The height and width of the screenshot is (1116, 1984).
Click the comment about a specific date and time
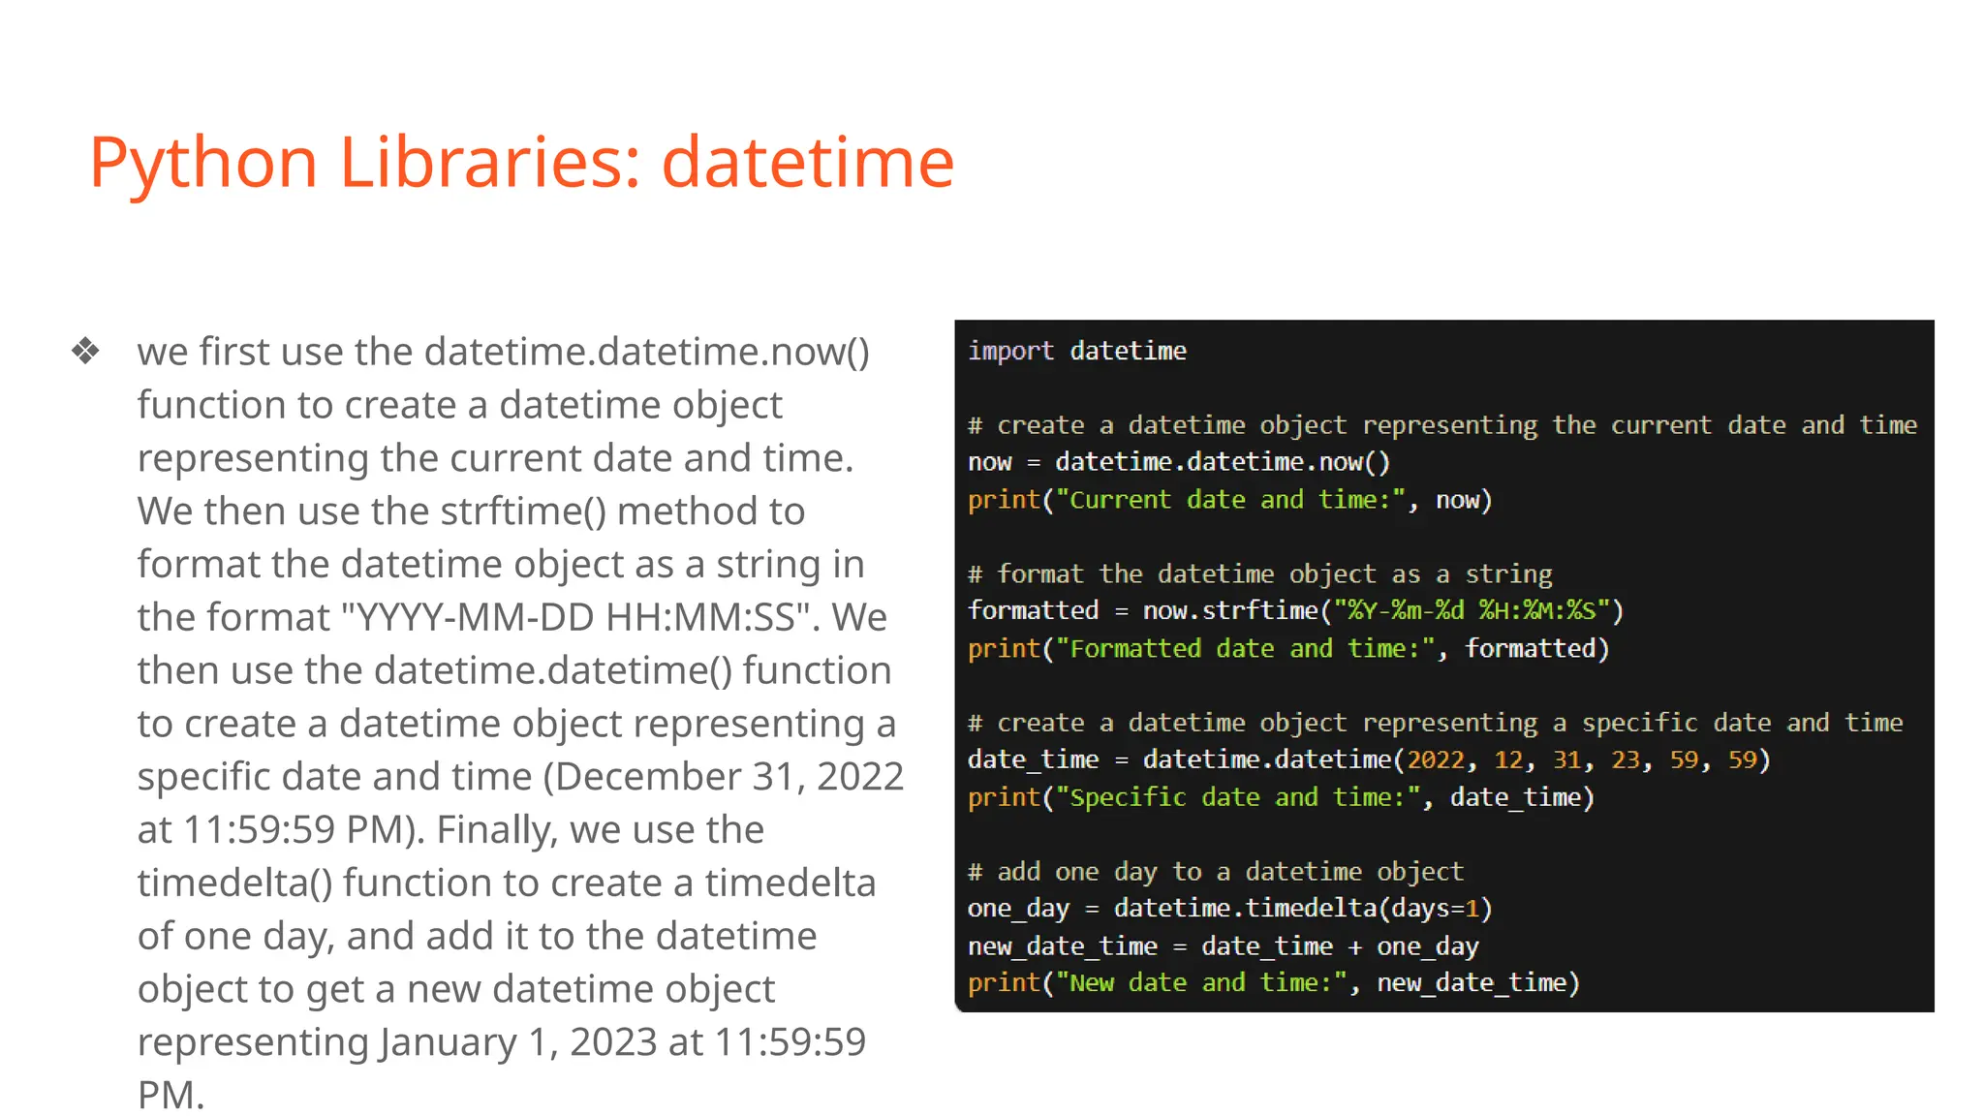click(x=1436, y=723)
